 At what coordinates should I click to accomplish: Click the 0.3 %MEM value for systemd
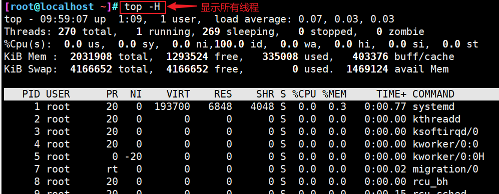[x=337, y=106]
